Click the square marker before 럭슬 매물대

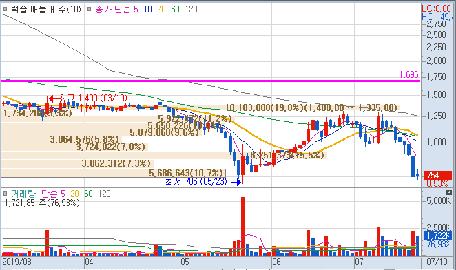(5, 10)
